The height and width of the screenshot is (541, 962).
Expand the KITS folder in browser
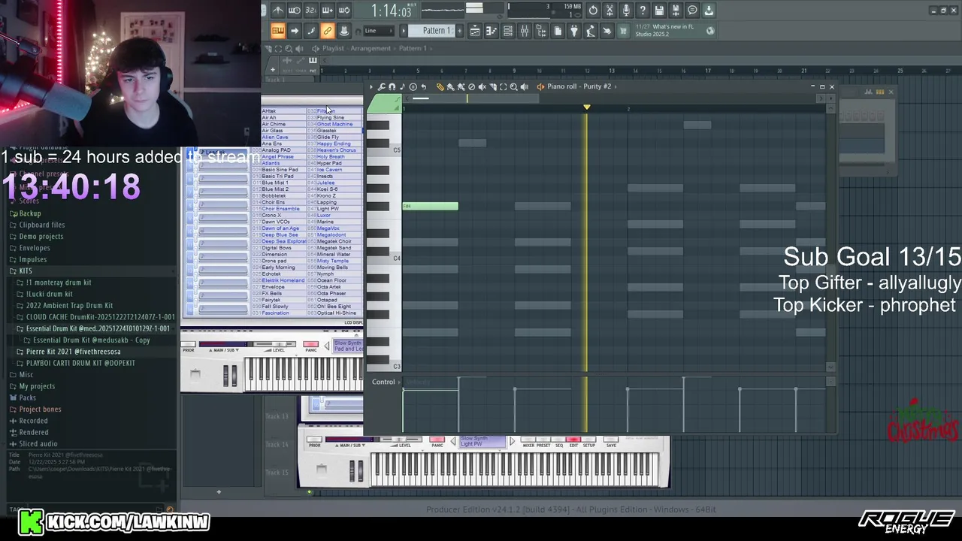[x=26, y=270]
